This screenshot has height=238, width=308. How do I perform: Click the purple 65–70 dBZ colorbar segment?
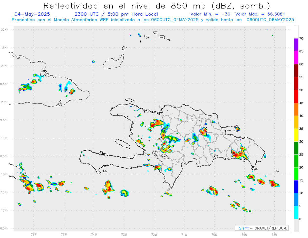296,45
